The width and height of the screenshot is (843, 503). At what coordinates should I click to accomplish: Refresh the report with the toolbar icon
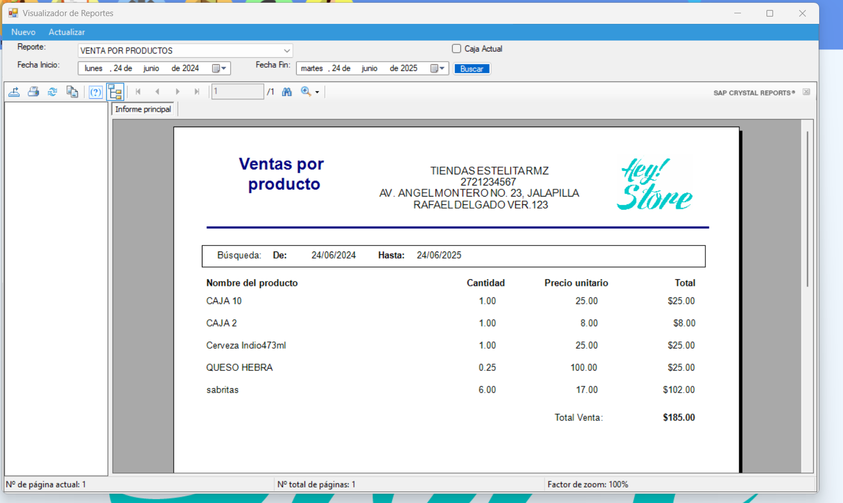pos(52,92)
